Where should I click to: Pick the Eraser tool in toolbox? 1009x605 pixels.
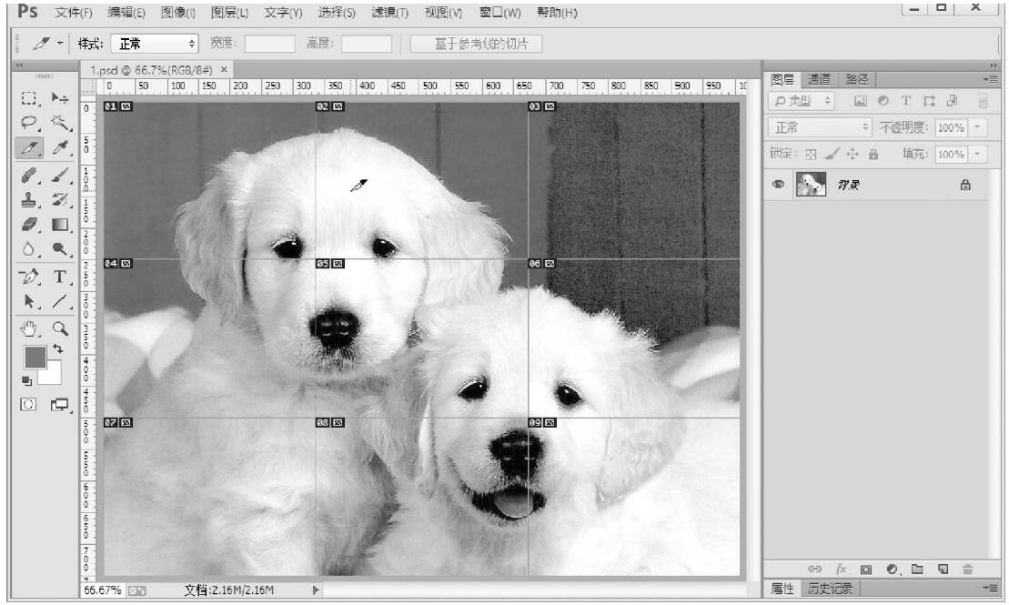pos(28,223)
